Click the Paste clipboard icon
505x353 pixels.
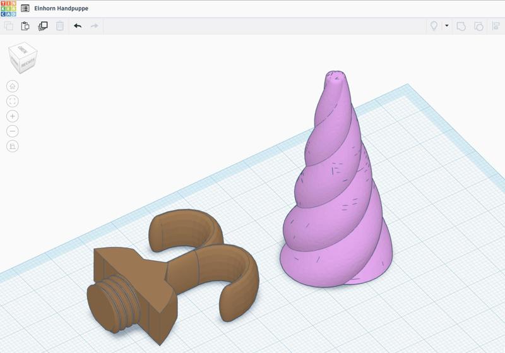pos(25,26)
